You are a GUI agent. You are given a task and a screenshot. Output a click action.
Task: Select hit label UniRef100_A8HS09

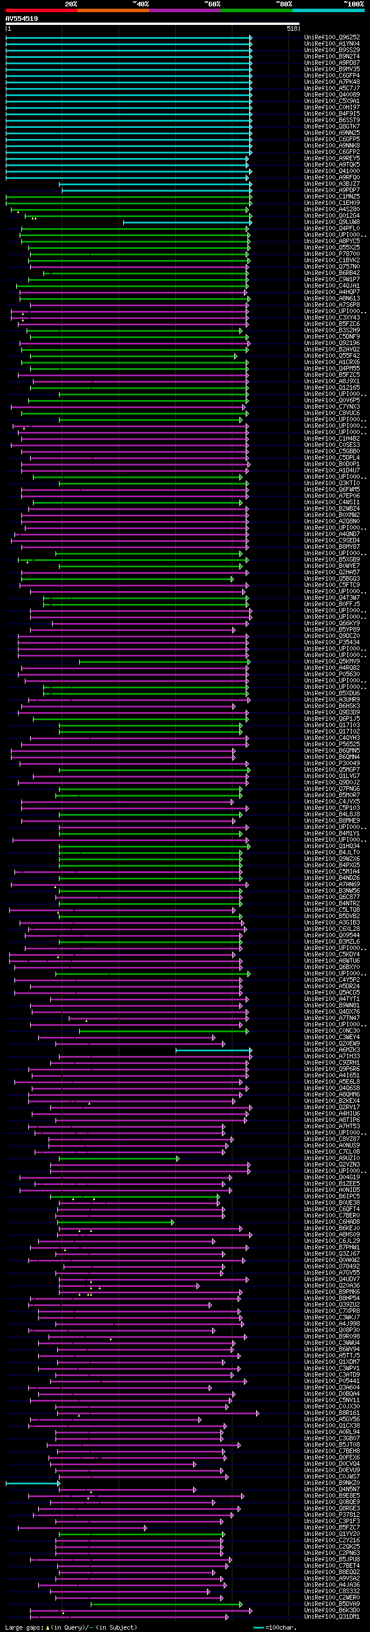click(x=332, y=1234)
